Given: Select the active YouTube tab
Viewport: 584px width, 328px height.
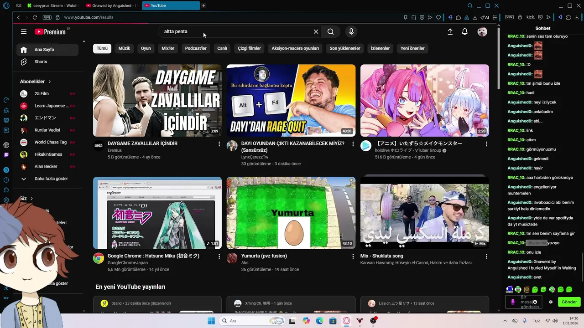Looking at the screenshot, I should point(171,5).
